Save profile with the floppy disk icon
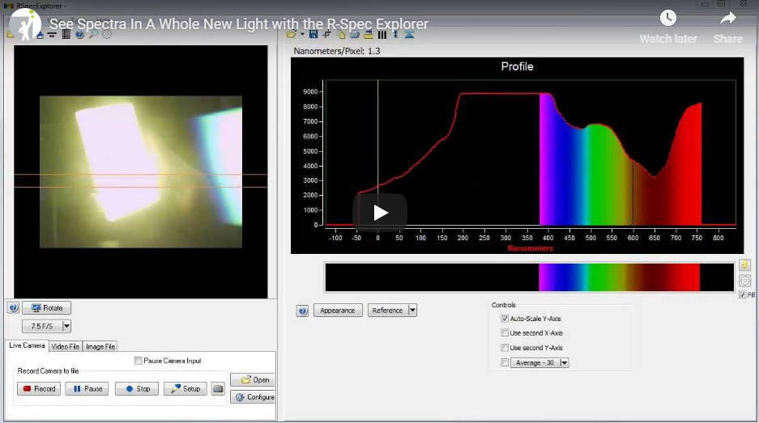The width and height of the screenshot is (759, 423). point(313,34)
